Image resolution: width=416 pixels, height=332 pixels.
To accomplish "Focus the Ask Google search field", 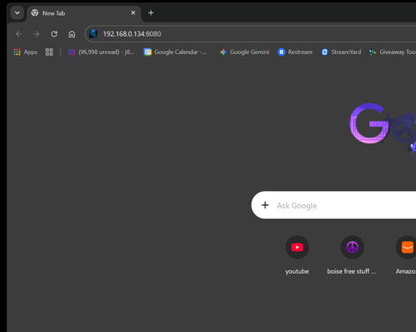I will point(334,205).
